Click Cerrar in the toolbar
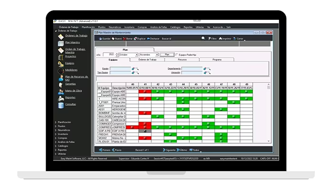This screenshot has height=189, width=332. tap(238, 39)
